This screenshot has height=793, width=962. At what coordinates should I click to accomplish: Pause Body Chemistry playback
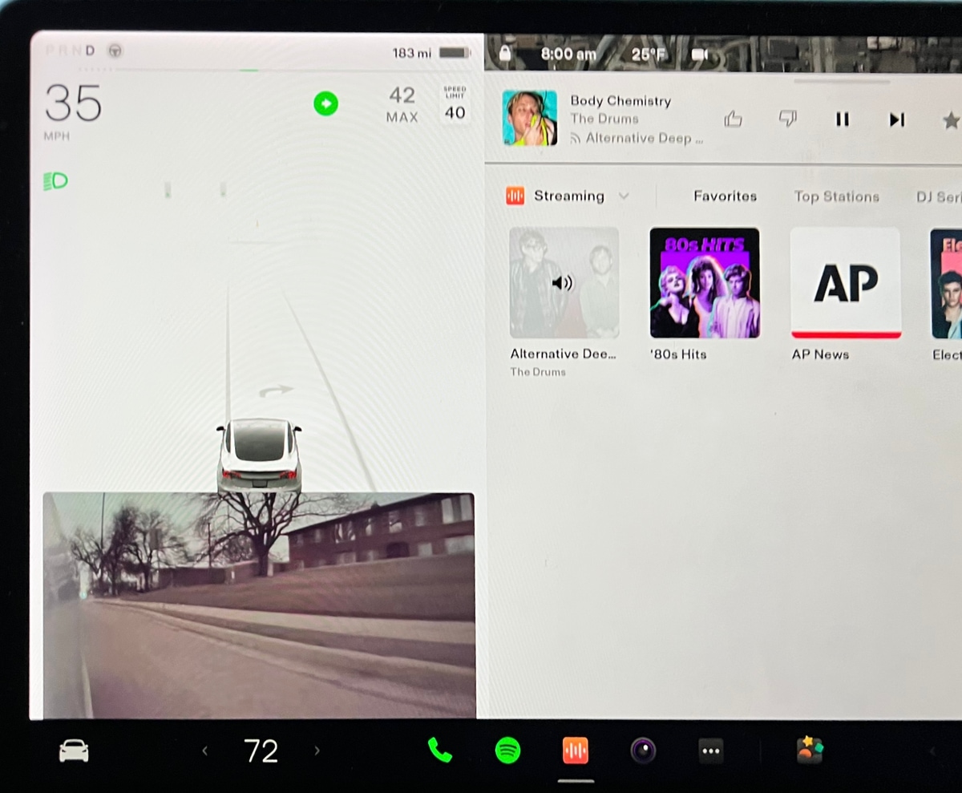click(843, 119)
